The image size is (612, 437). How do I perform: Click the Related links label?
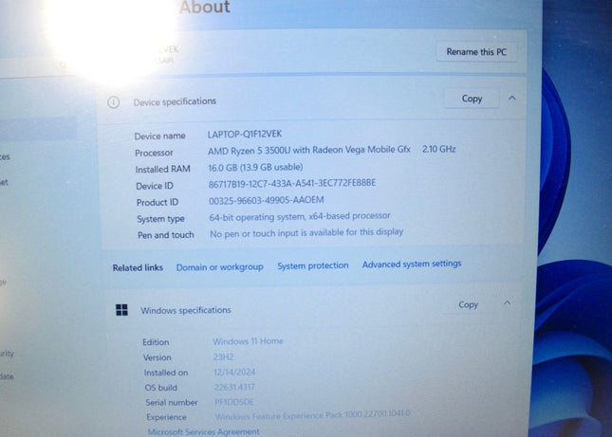click(138, 268)
